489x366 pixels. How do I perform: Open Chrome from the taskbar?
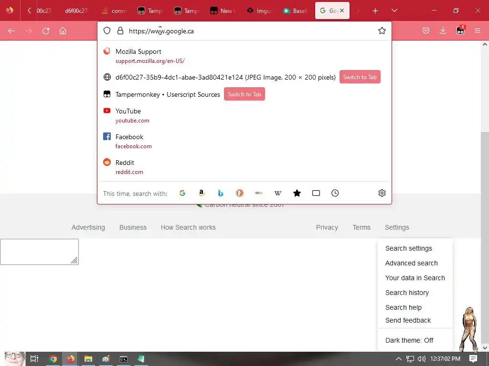click(x=53, y=359)
